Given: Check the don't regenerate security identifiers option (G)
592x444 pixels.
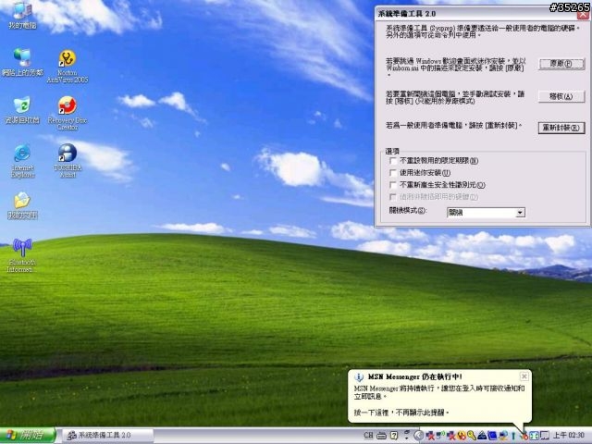Looking at the screenshot, I should point(393,185).
